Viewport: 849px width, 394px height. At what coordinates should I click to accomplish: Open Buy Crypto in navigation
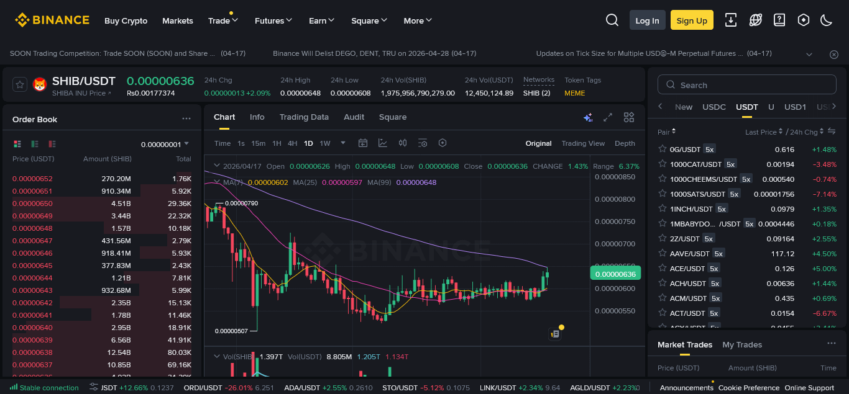(126, 20)
